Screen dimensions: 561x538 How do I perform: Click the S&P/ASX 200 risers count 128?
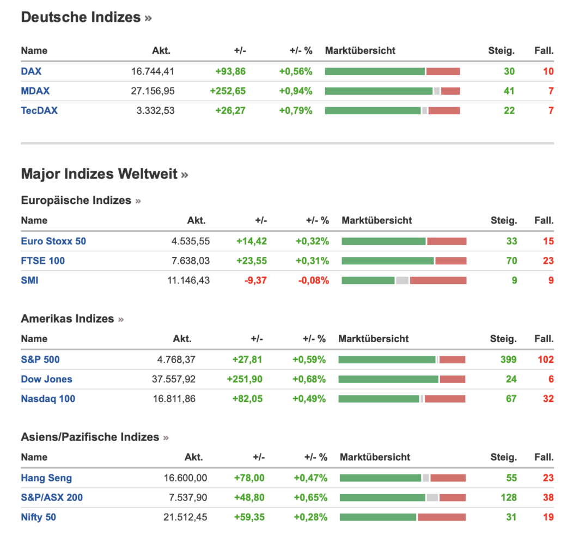pos(509,498)
